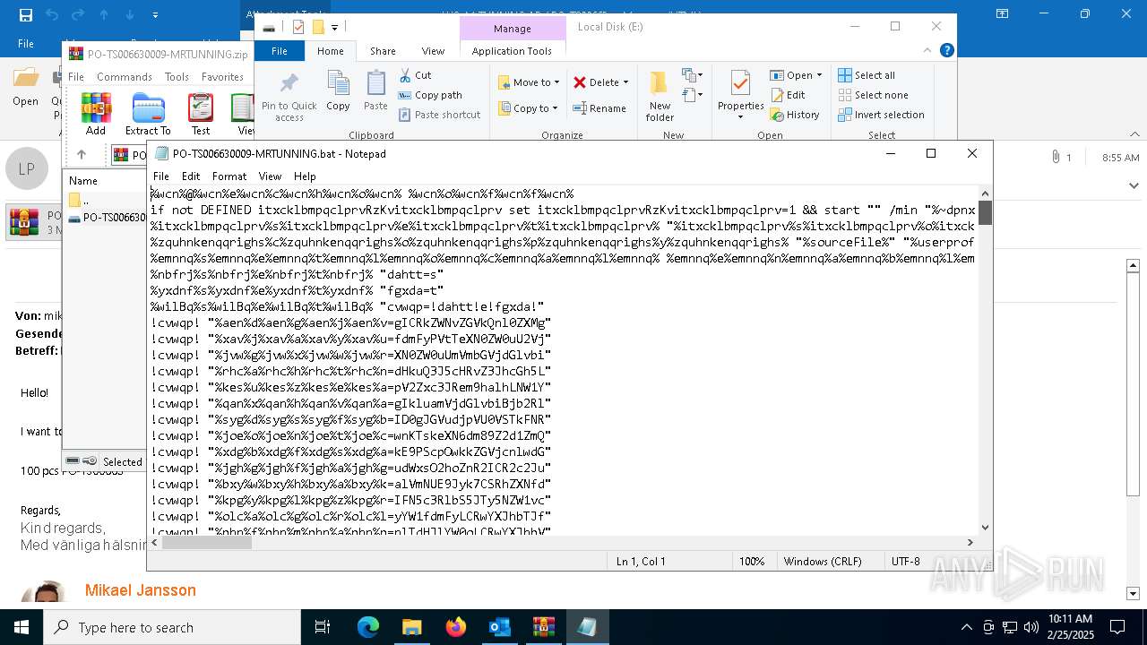Collapse the Explorer ribbon with the chevron
The height and width of the screenshot is (645, 1147).
928,51
